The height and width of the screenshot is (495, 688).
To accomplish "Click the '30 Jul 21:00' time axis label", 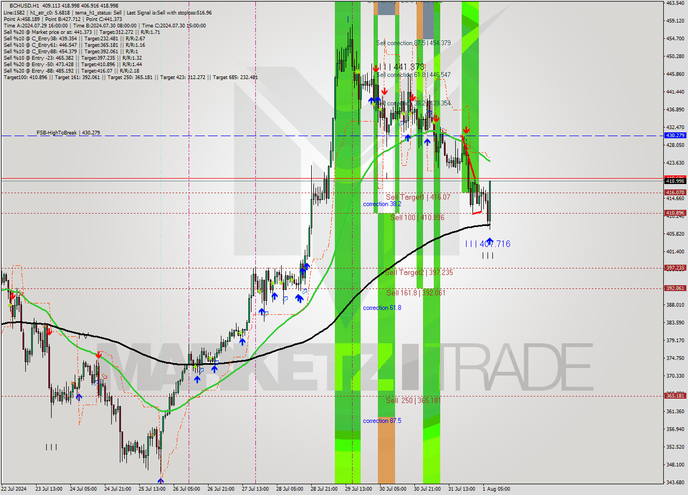I will tap(427, 489).
